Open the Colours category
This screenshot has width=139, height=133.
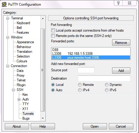pos(22,61)
